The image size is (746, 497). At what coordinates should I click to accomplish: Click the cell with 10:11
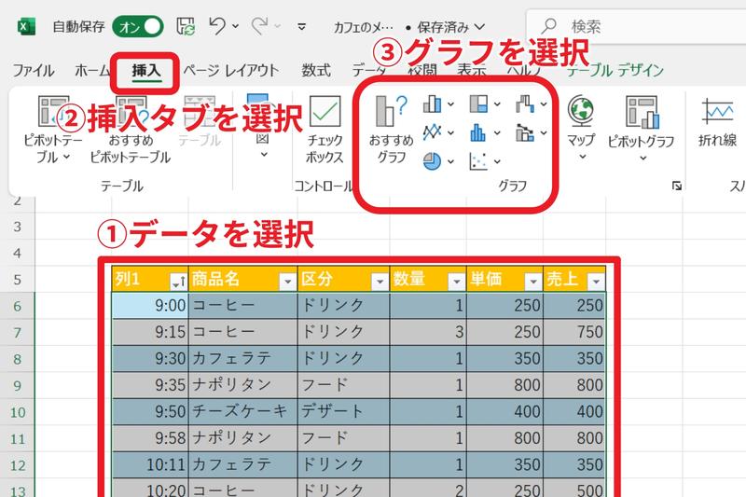coord(150,464)
